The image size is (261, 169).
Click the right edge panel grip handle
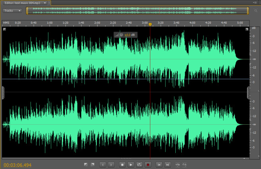[x=248, y=93]
